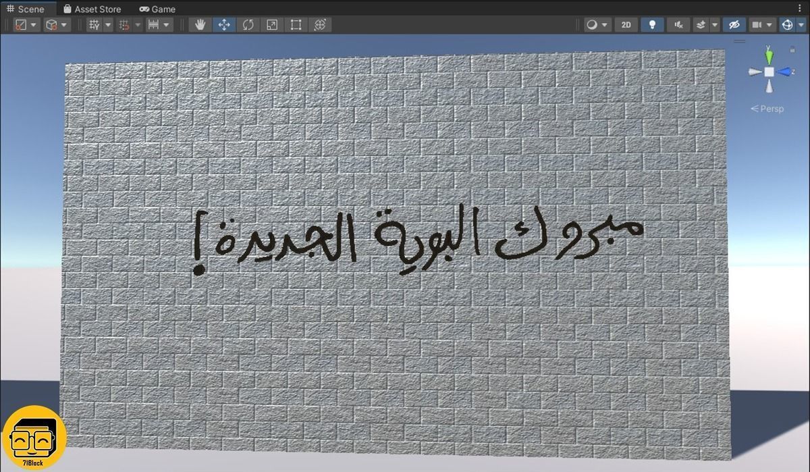Switch to the Game tab

(157, 9)
